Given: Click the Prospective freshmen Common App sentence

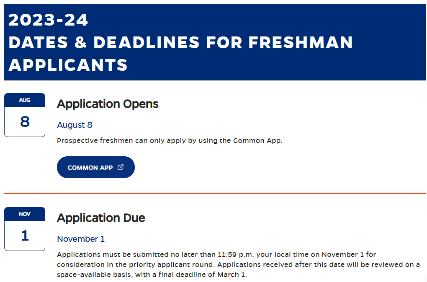Looking at the screenshot, I should pos(170,141).
